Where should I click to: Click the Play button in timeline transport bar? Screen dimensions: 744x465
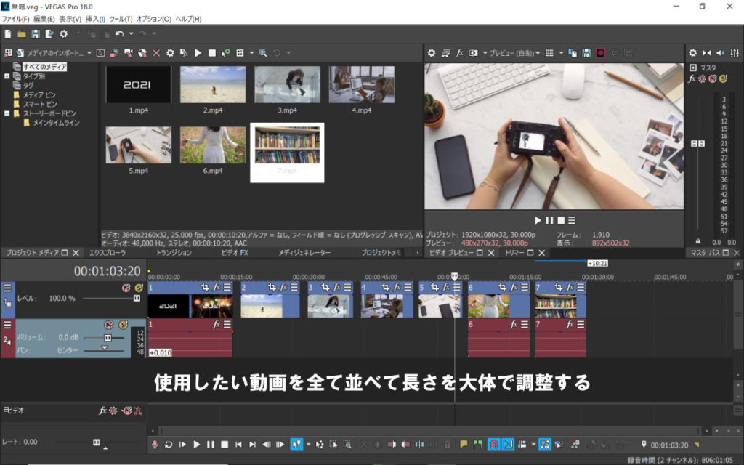click(196, 444)
